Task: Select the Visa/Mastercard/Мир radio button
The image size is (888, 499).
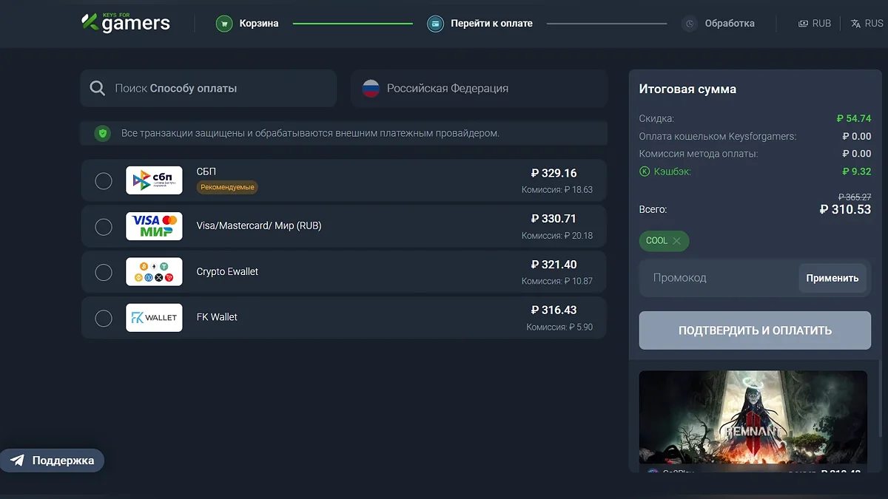Action: (x=104, y=227)
